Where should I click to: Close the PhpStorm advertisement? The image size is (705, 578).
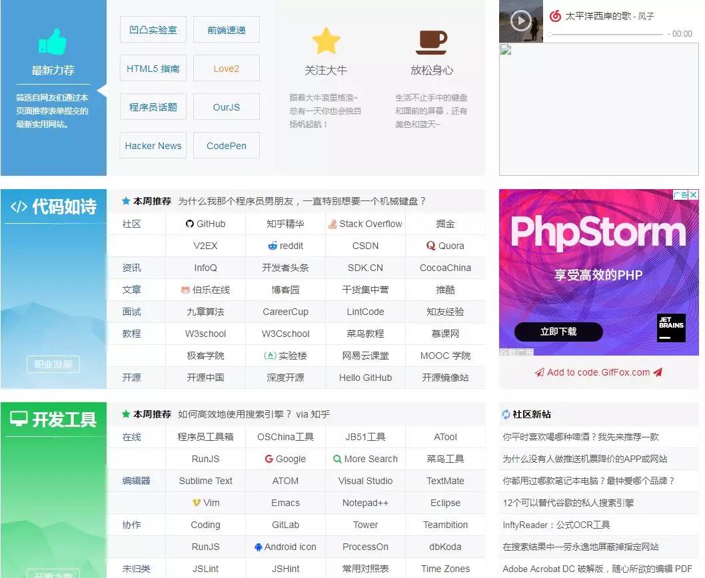coord(693,194)
